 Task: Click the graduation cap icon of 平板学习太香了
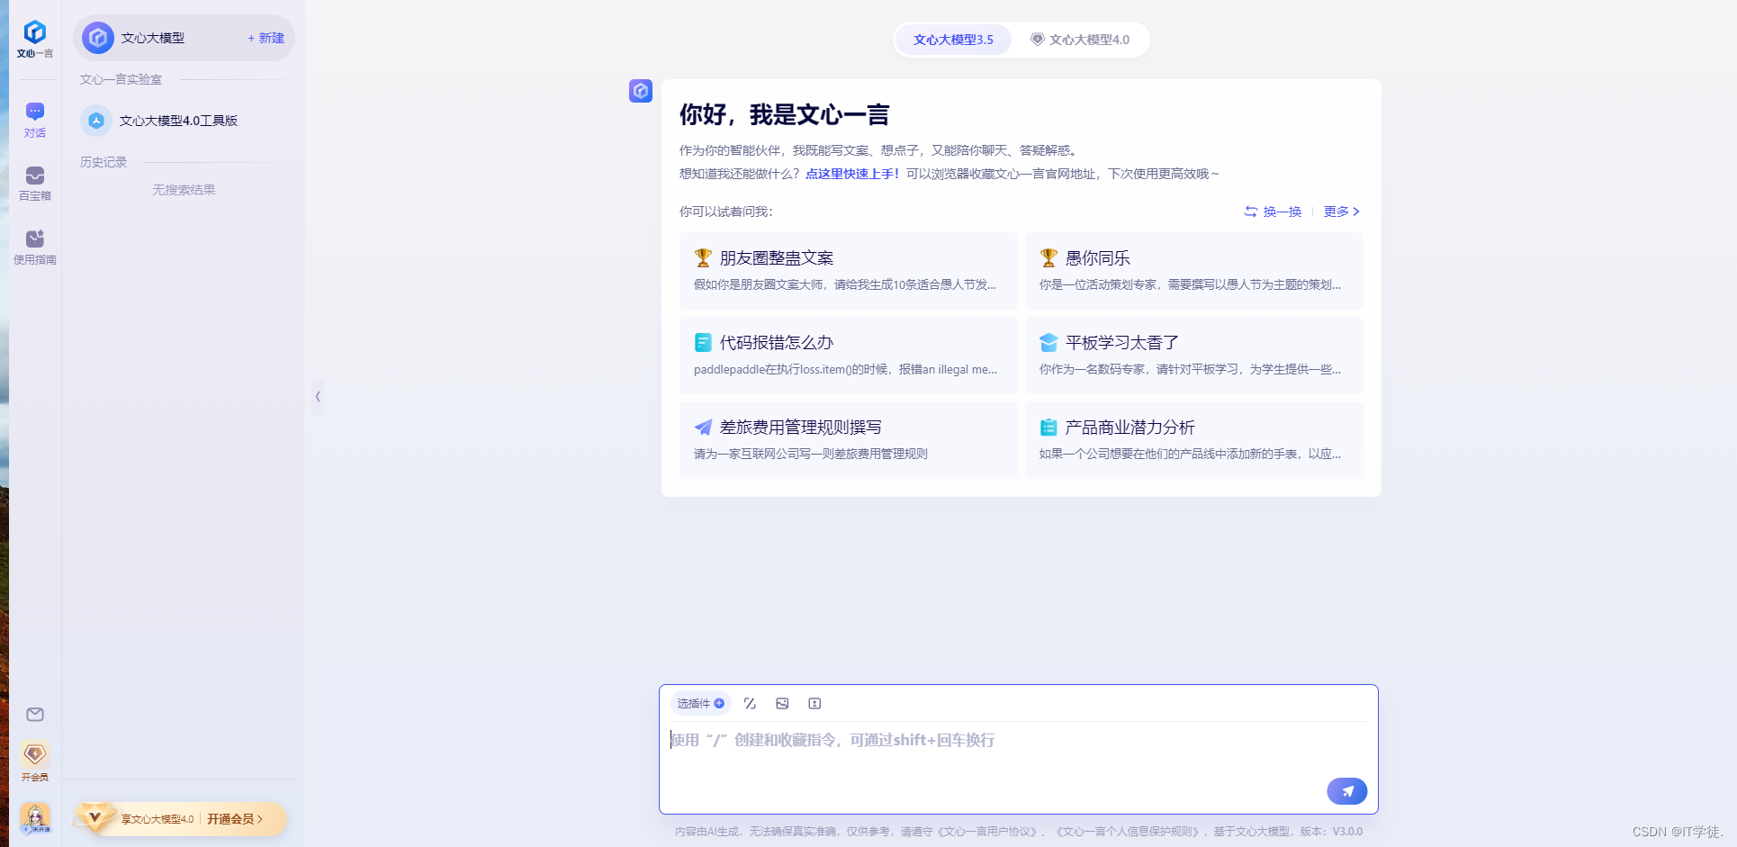1048,343
